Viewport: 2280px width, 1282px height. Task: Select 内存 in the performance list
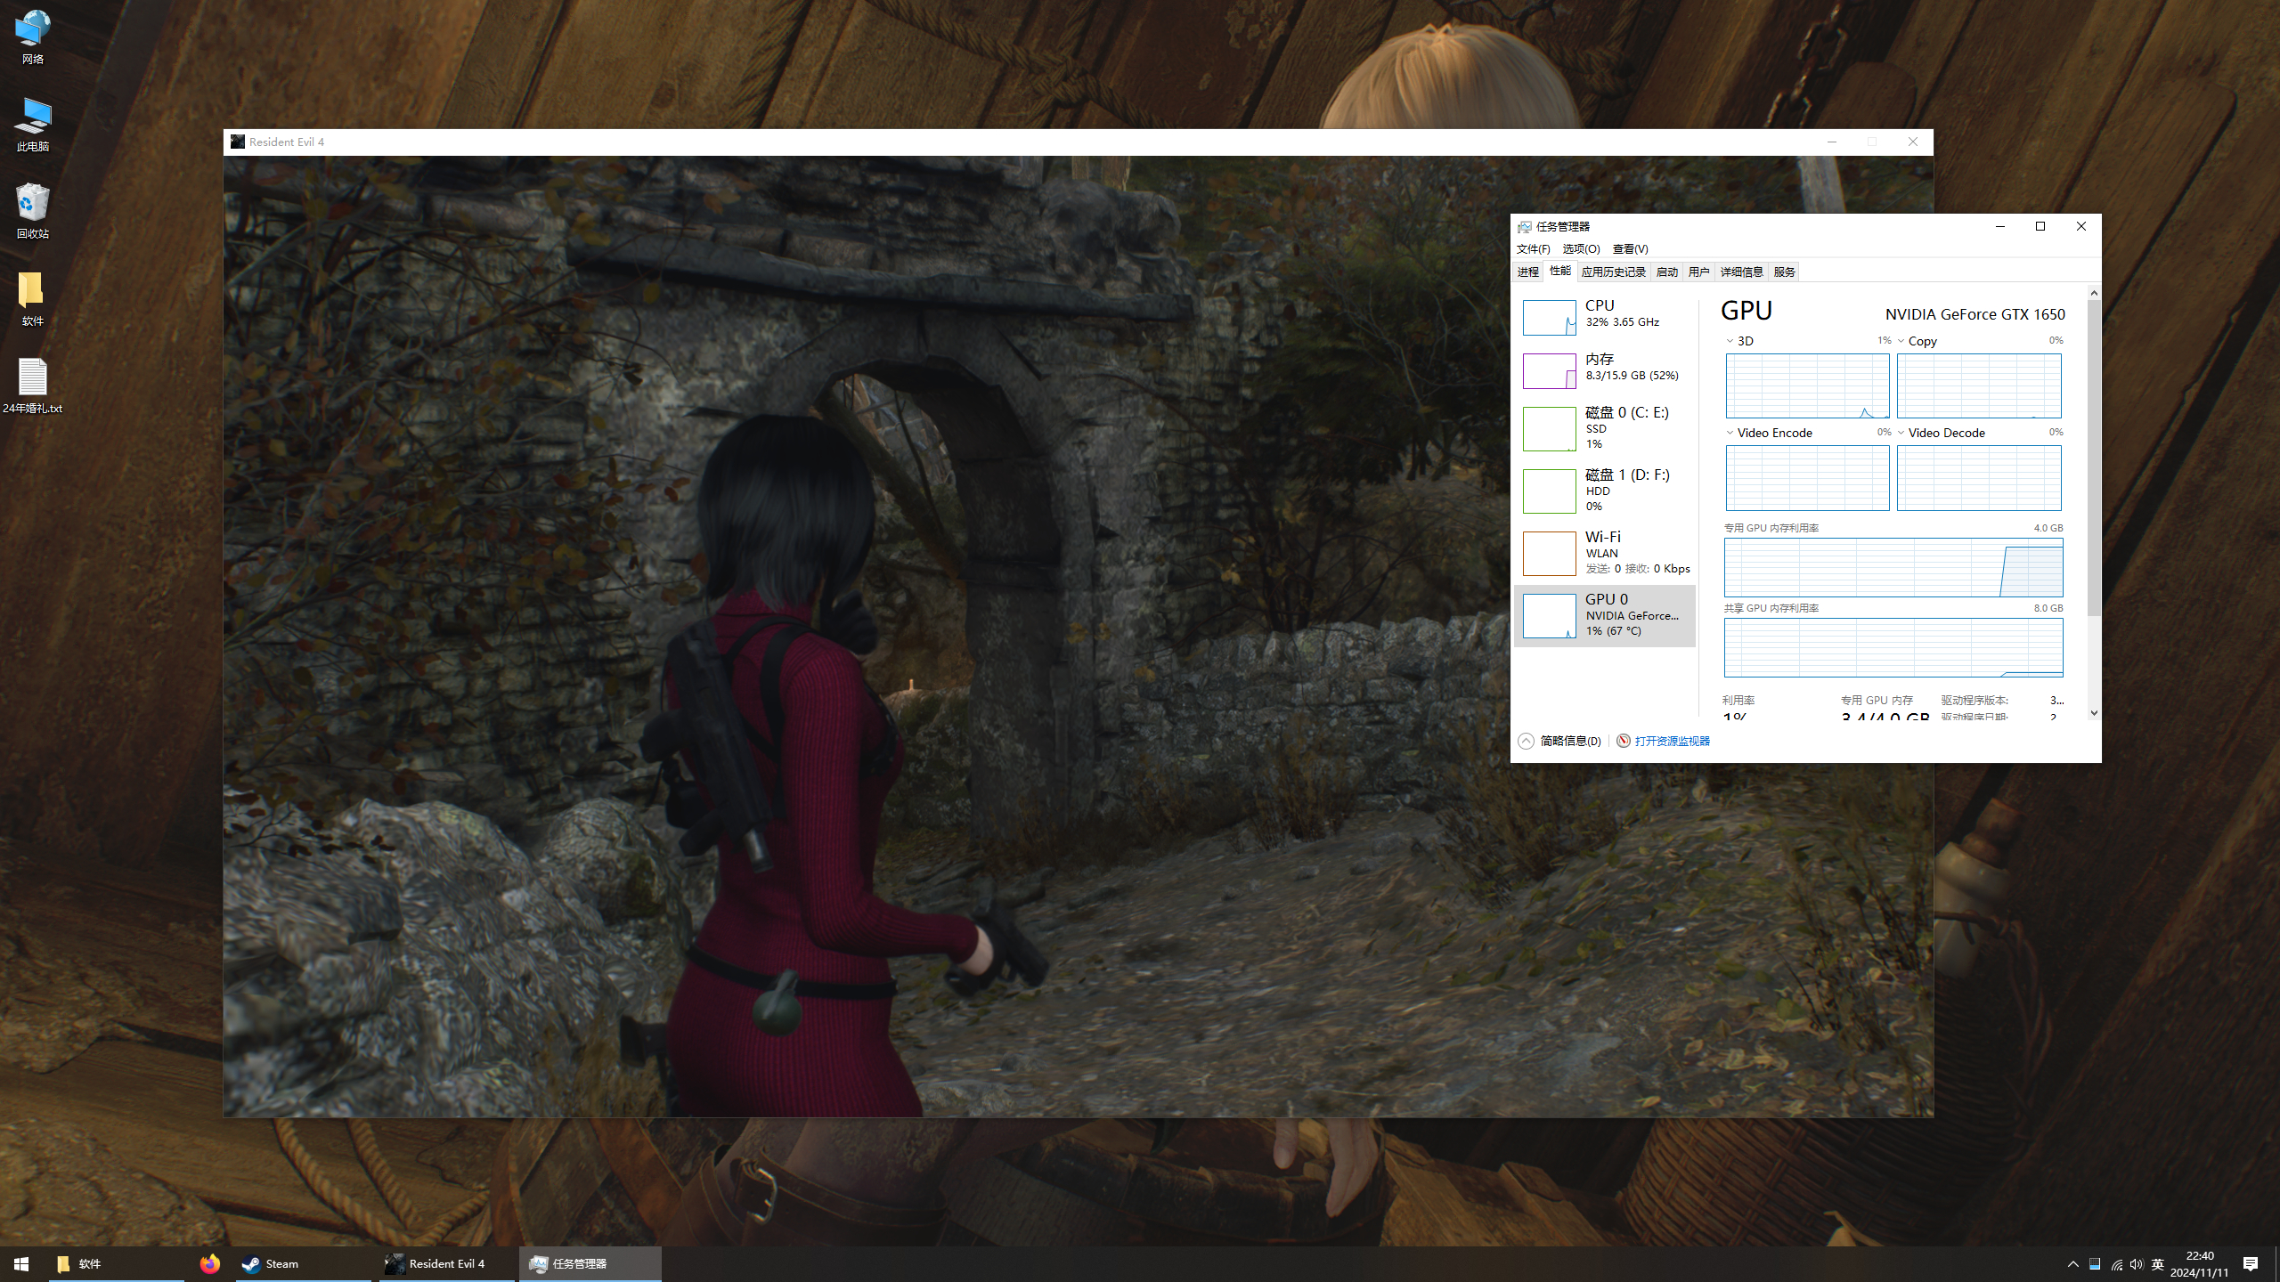(x=1605, y=371)
